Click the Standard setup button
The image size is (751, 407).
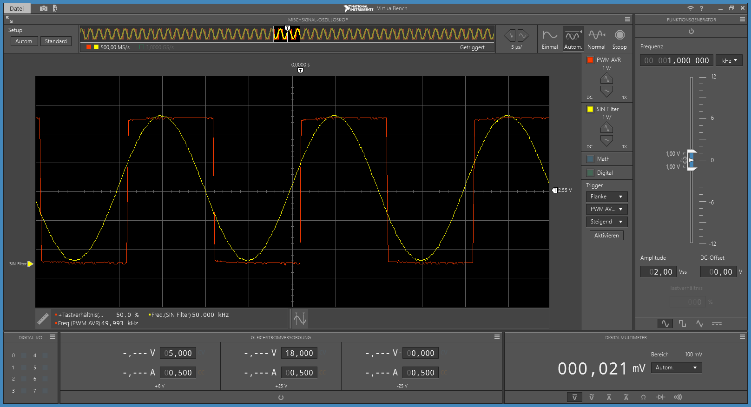[x=56, y=41]
